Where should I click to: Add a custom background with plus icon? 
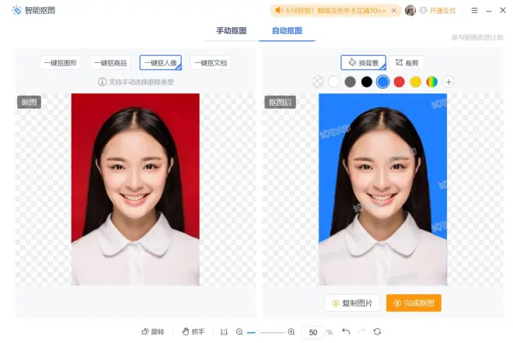448,82
